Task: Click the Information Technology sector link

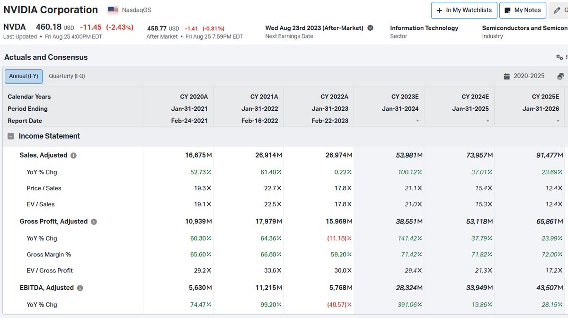Action: pos(424,28)
